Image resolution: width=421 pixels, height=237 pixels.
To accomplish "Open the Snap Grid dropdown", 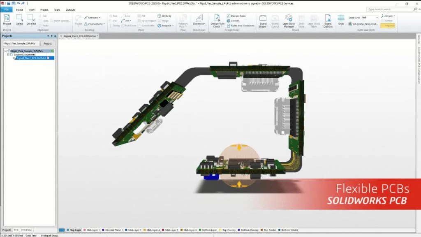I will [x=377, y=18].
